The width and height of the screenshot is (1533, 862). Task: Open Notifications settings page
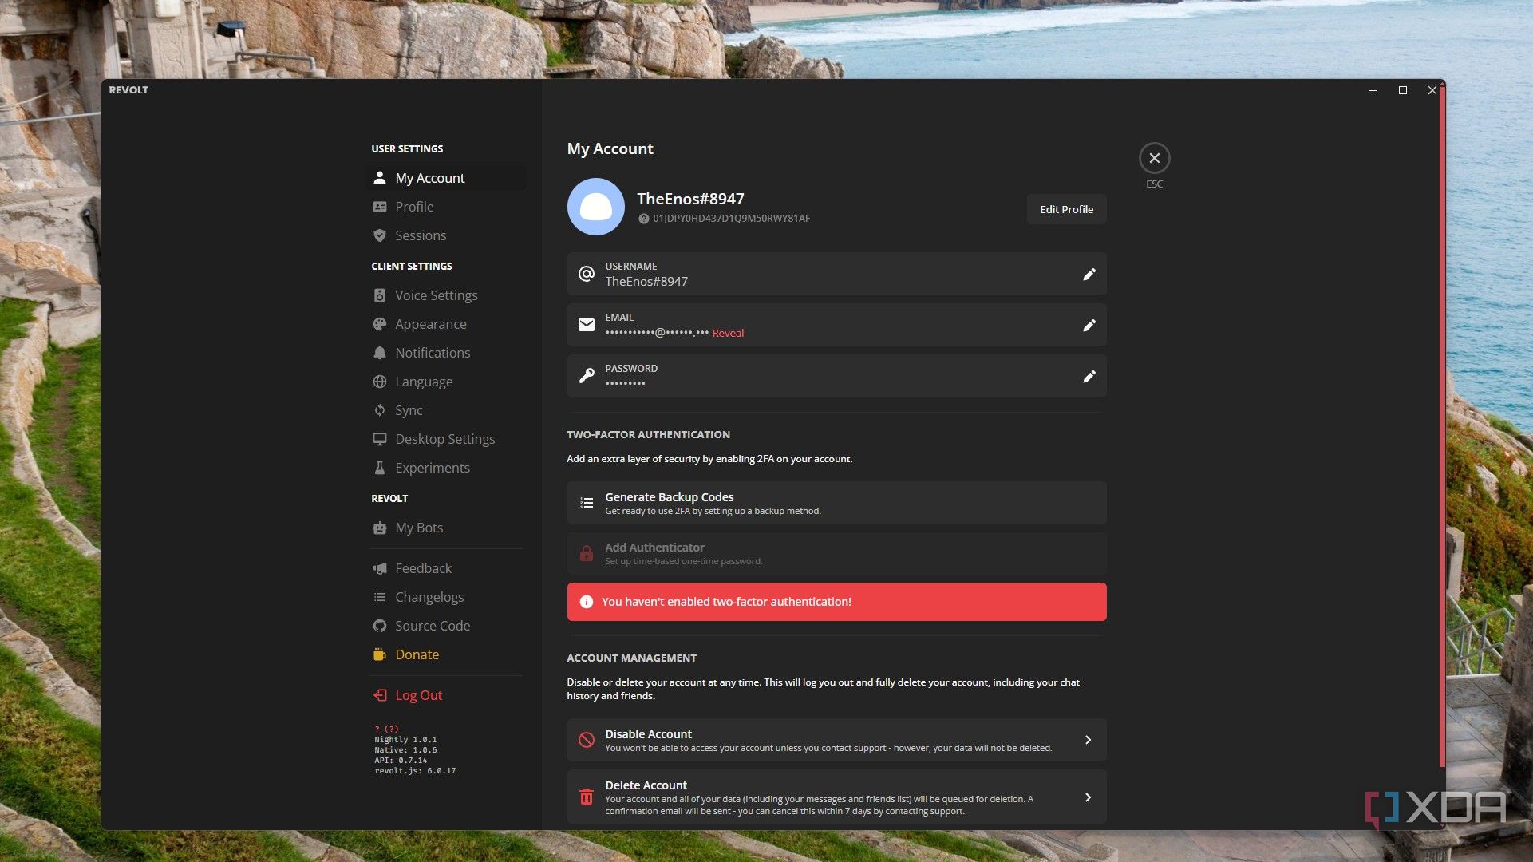point(446,353)
